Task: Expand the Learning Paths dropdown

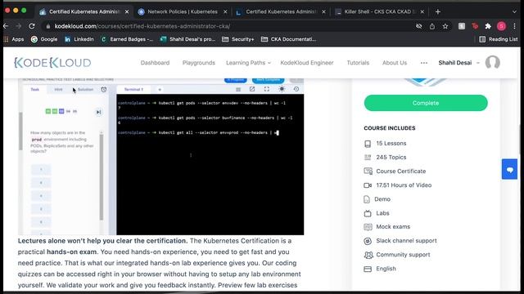Action: pyautogui.click(x=248, y=63)
